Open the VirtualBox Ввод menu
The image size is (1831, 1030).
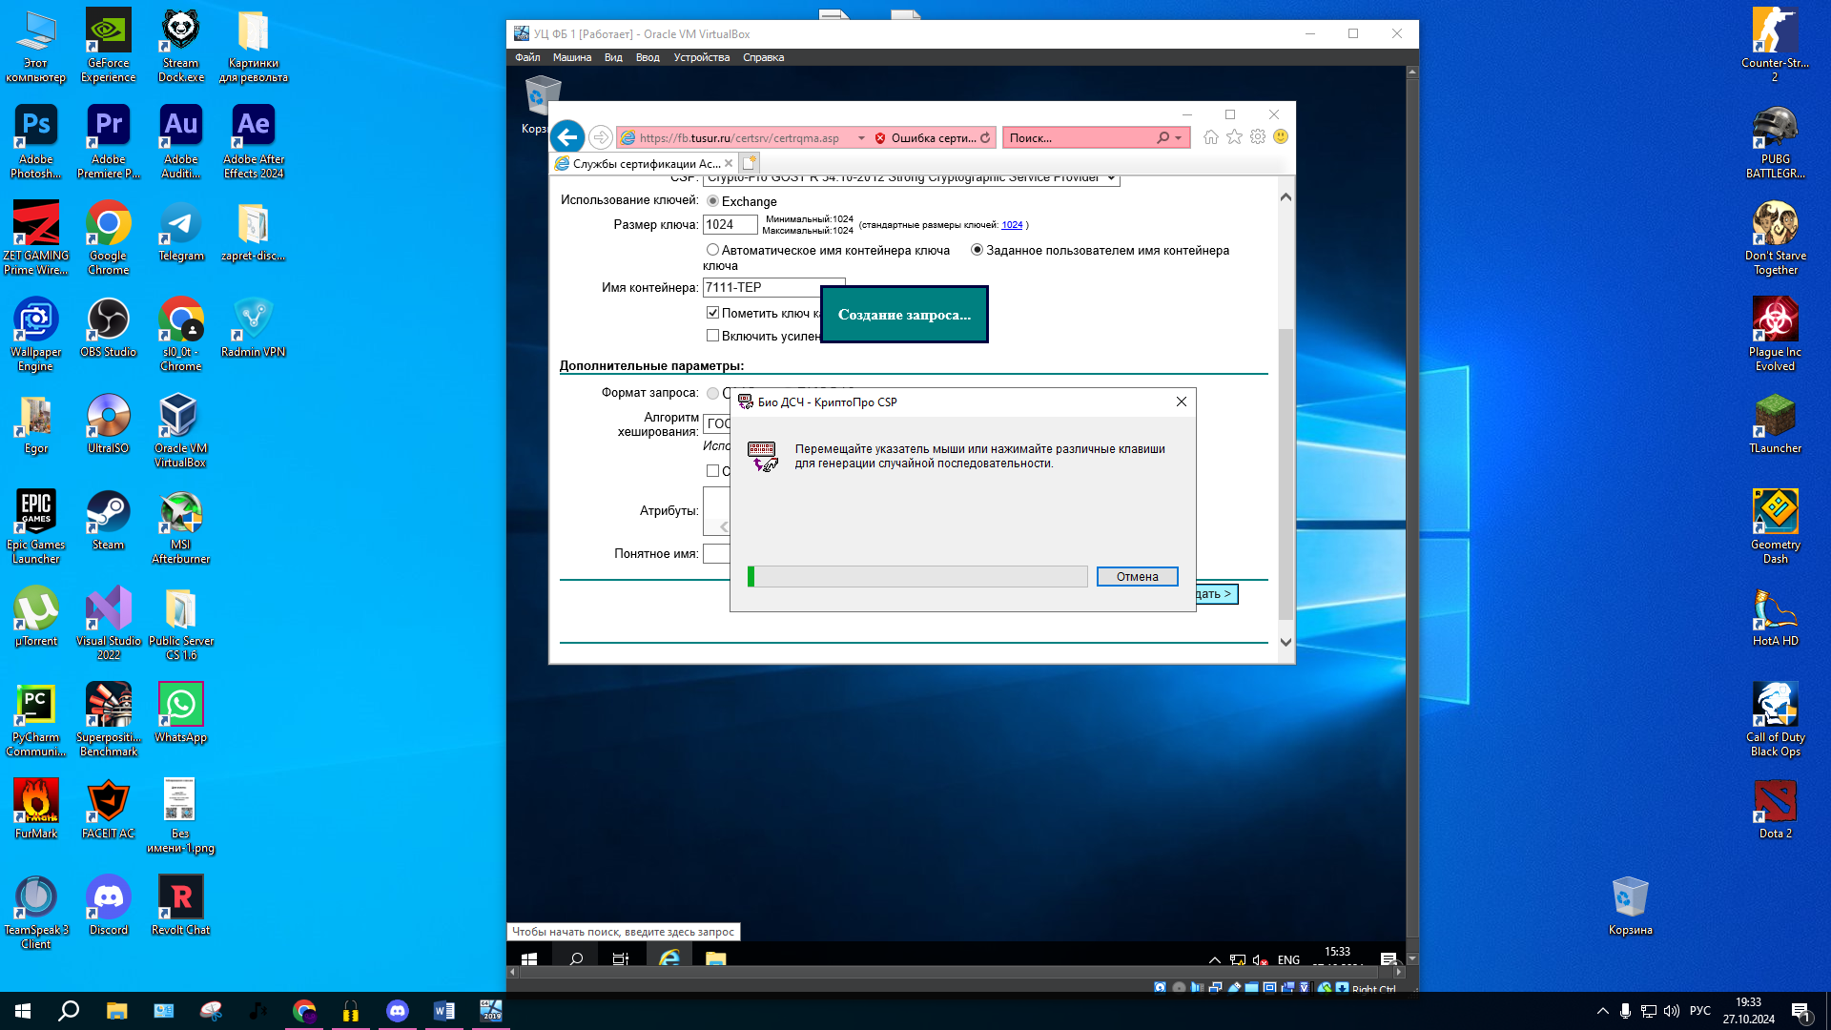point(648,57)
